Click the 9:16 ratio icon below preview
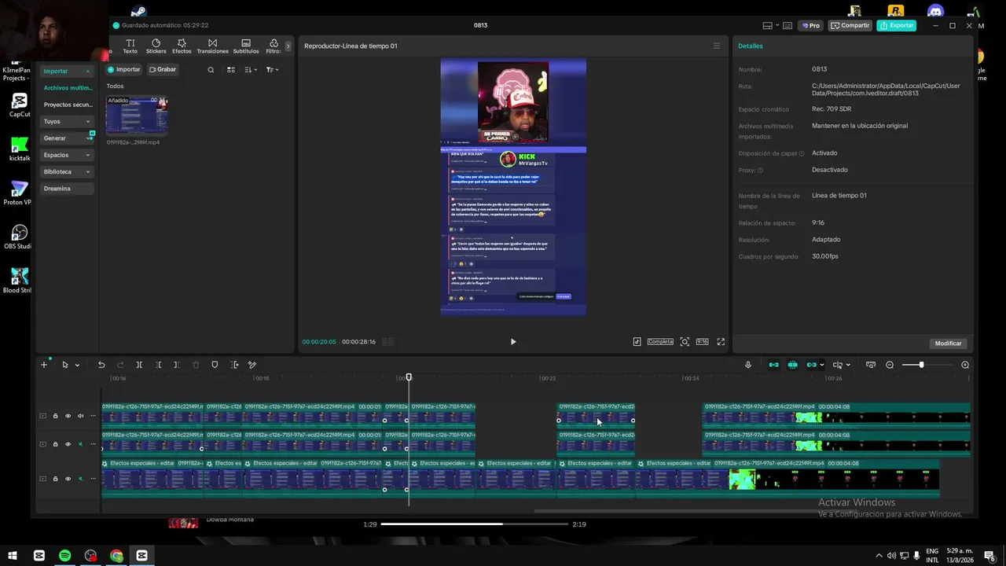Viewport: 1006px width, 566px height. 702,342
